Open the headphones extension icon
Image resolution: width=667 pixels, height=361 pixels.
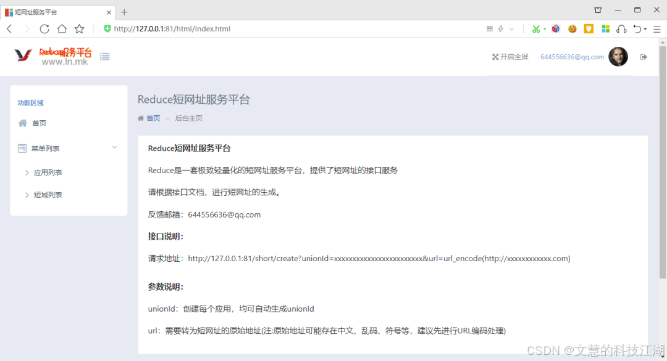621,29
